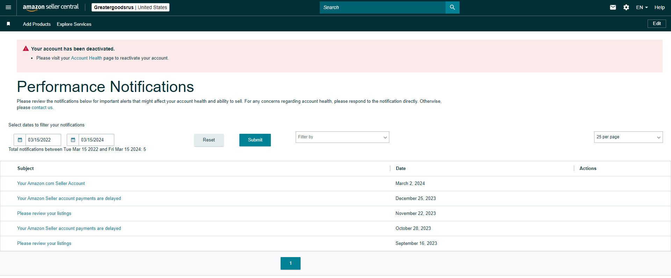
Task: Open the settings gear icon
Action: (x=626, y=7)
